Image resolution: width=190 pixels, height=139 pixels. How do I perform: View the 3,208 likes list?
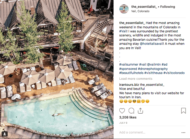pos(128,117)
